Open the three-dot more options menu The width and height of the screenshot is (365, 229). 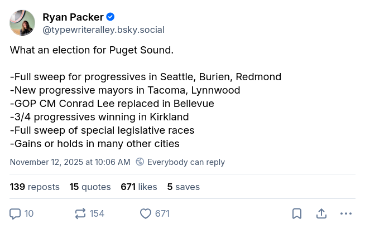click(346, 213)
